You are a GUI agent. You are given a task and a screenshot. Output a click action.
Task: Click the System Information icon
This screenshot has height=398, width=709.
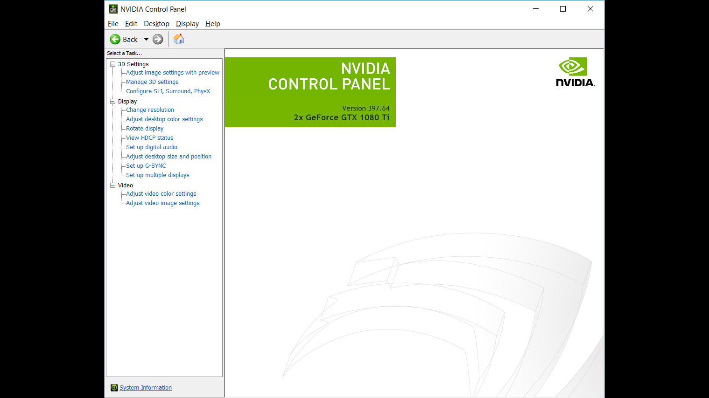click(114, 388)
